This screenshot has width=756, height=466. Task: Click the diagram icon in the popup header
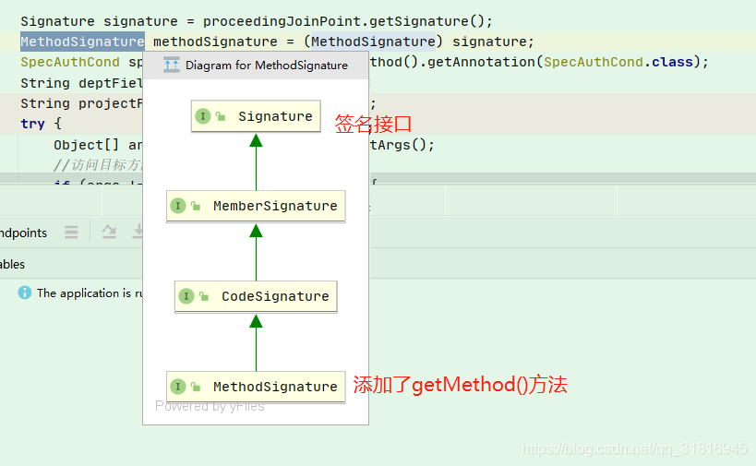(x=171, y=65)
